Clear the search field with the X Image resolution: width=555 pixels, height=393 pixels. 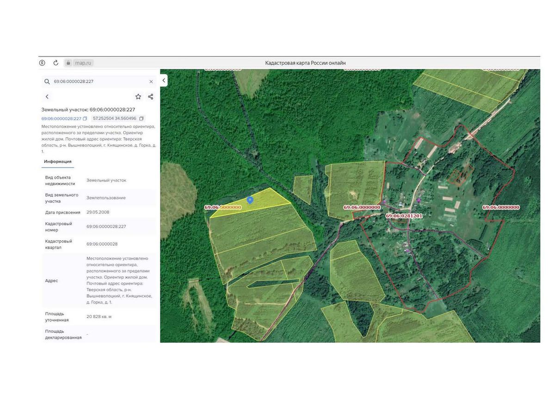click(151, 81)
